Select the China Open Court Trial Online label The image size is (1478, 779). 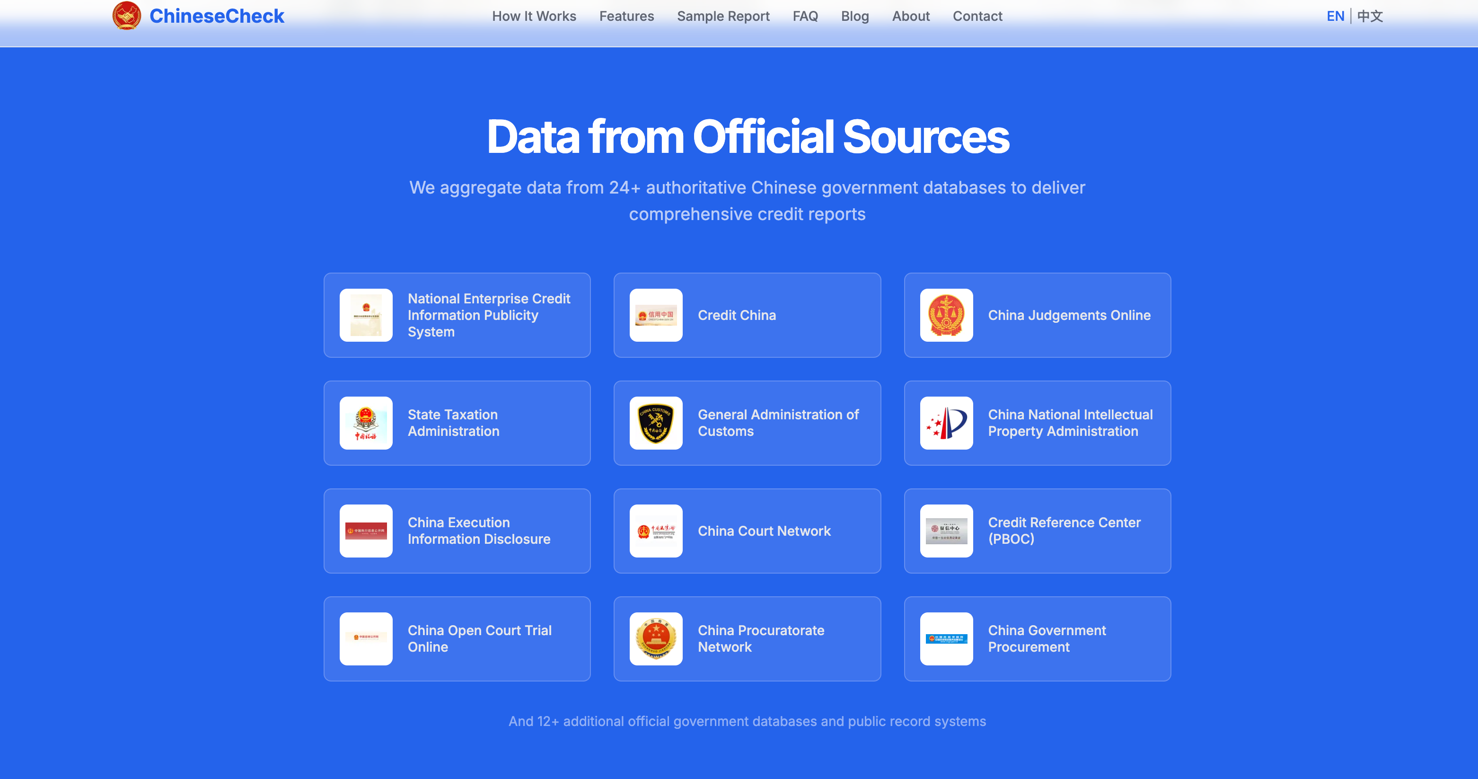[x=480, y=639]
